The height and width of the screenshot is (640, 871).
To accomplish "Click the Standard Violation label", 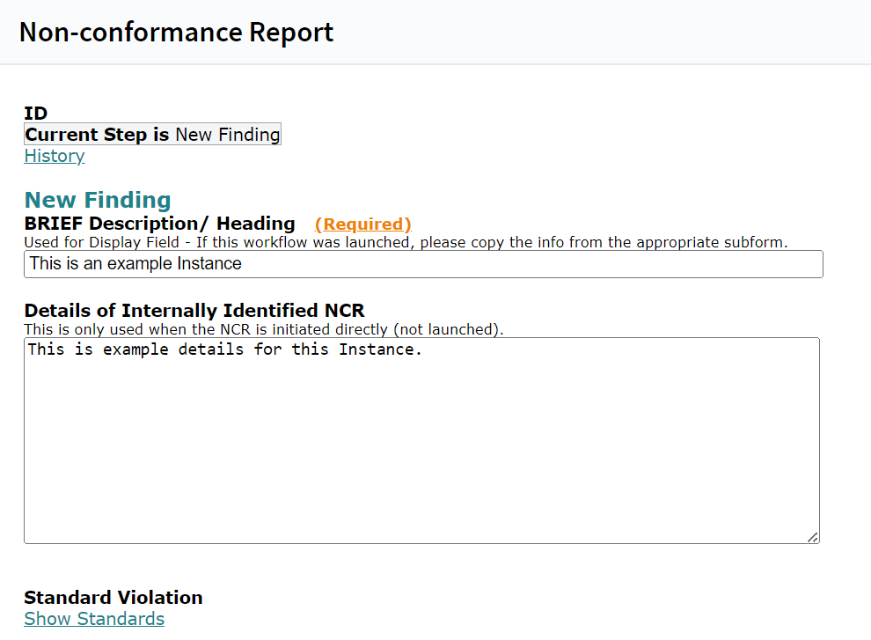I will [113, 598].
